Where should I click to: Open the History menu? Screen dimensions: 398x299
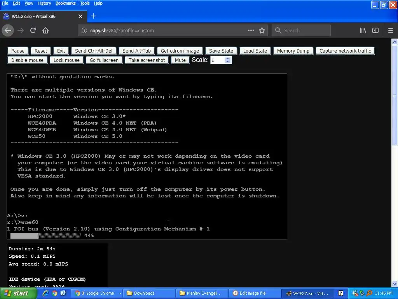click(44, 3)
